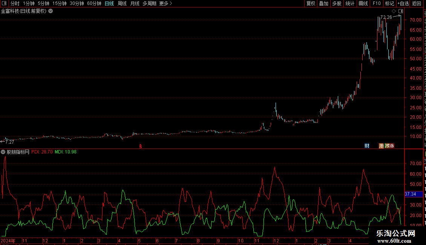Click the 涨 event marker
The image size is (426, 245).
(x=392, y=146)
